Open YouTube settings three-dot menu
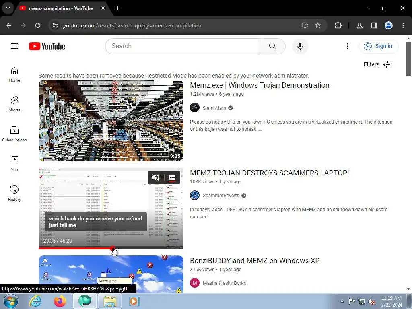 coord(347,46)
